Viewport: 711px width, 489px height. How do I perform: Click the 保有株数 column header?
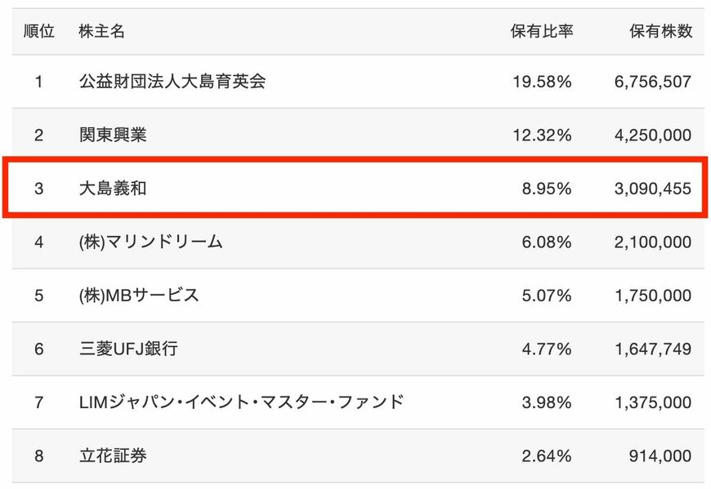pos(660,32)
